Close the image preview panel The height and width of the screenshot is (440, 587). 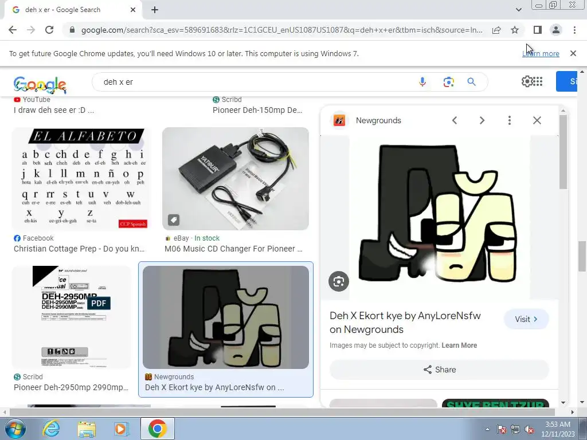click(x=537, y=120)
